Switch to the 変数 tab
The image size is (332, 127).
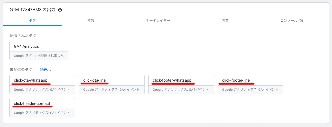tap(91, 21)
